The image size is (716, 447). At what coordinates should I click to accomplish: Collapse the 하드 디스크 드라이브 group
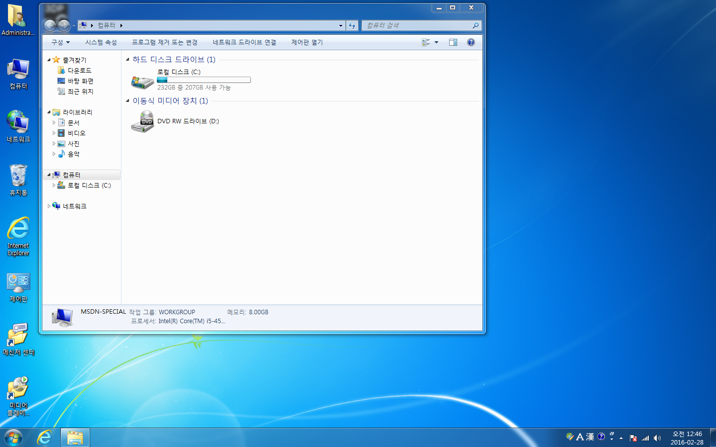(127, 59)
